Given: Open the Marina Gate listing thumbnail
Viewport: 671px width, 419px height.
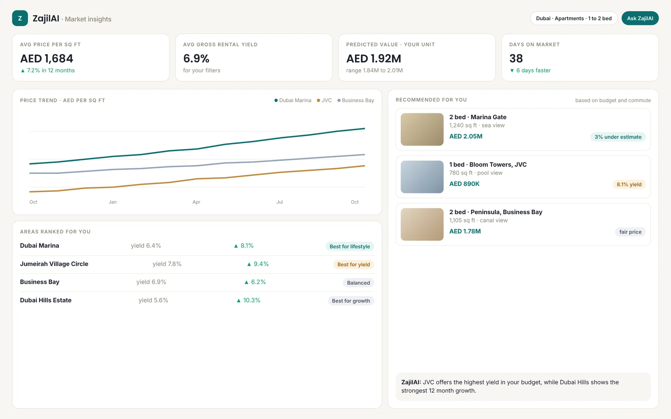Looking at the screenshot, I should click(422, 129).
